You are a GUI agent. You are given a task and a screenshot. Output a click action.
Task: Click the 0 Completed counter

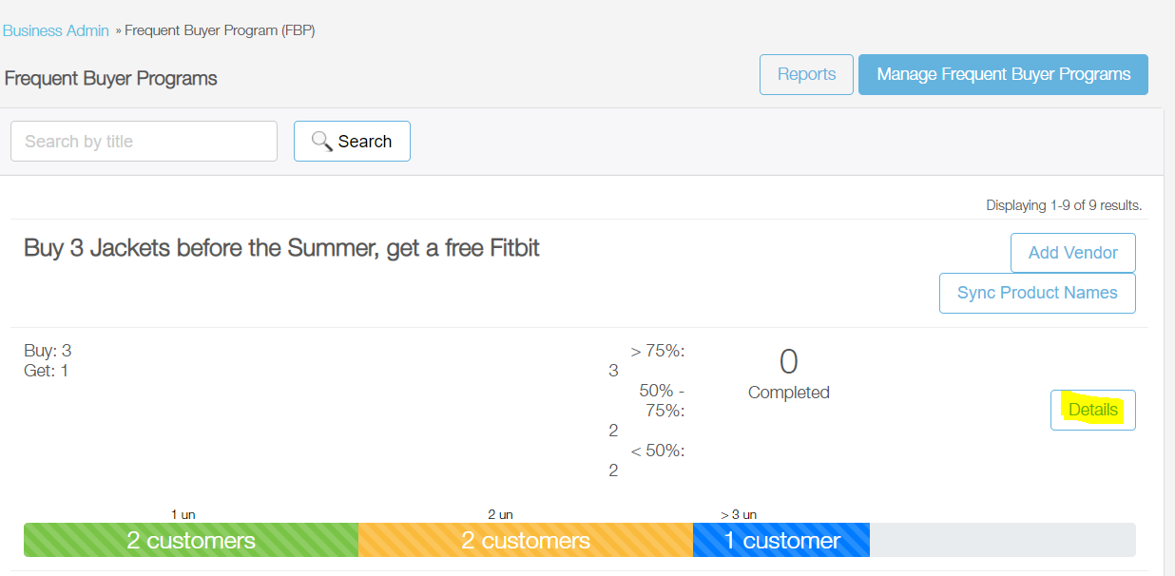pos(788,373)
